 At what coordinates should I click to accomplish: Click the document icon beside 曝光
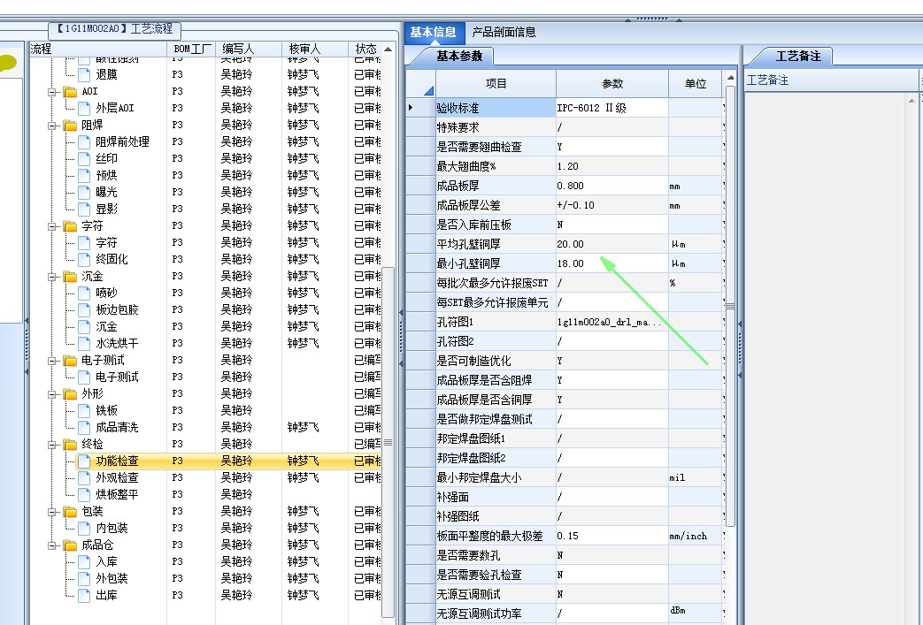pos(85,192)
